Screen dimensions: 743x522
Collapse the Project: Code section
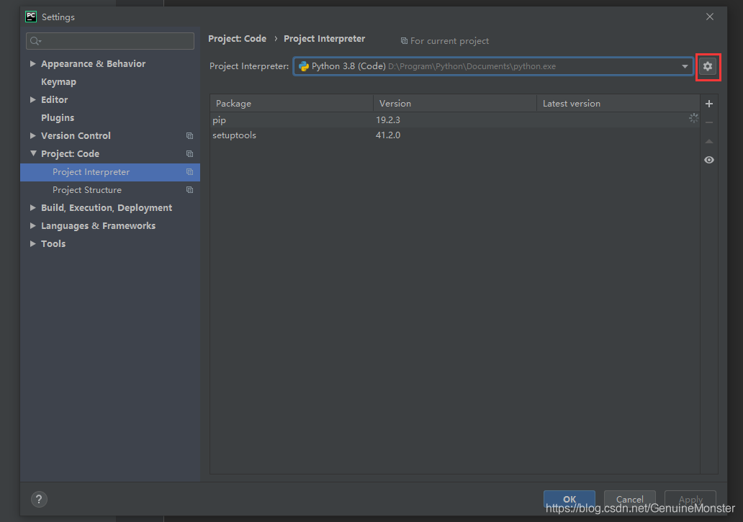[x=32, y=153]
